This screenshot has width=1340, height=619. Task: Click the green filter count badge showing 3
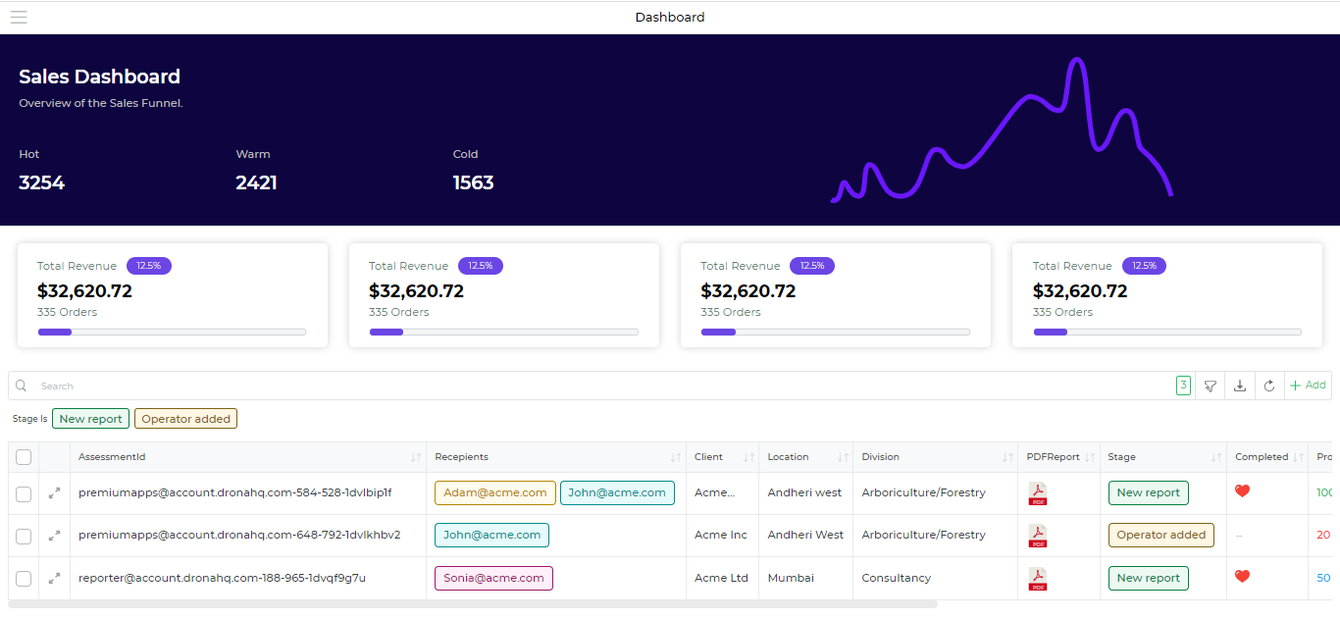click(x=1183, y=385)
